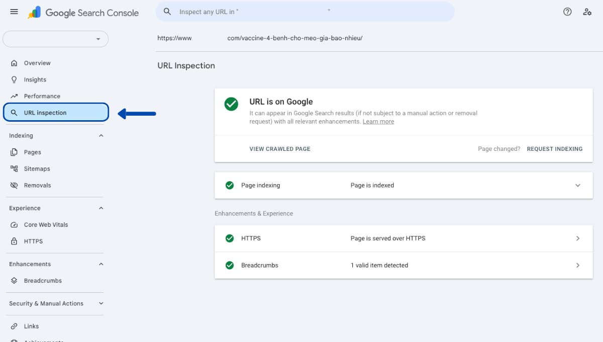The width and height of the screenshot is (603, 342).
Task: Open the user settings icon in the top right
Action: point(587,12)
